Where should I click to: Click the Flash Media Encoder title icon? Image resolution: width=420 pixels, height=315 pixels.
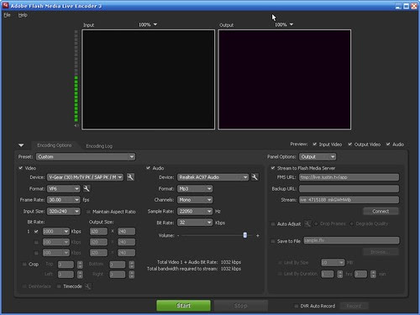(x=5, y=6)
